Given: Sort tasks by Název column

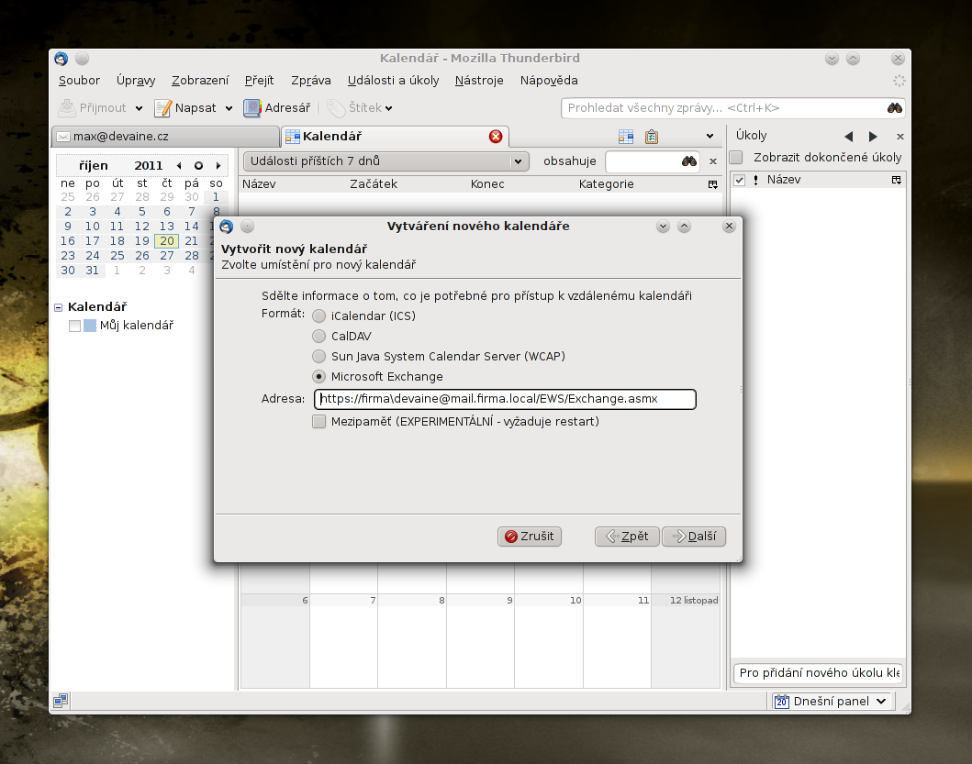Looking at the screenshot, I should (784, 180).
